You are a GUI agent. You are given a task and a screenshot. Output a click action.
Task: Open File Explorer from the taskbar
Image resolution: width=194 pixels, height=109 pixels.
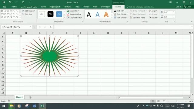coord(12,106)
